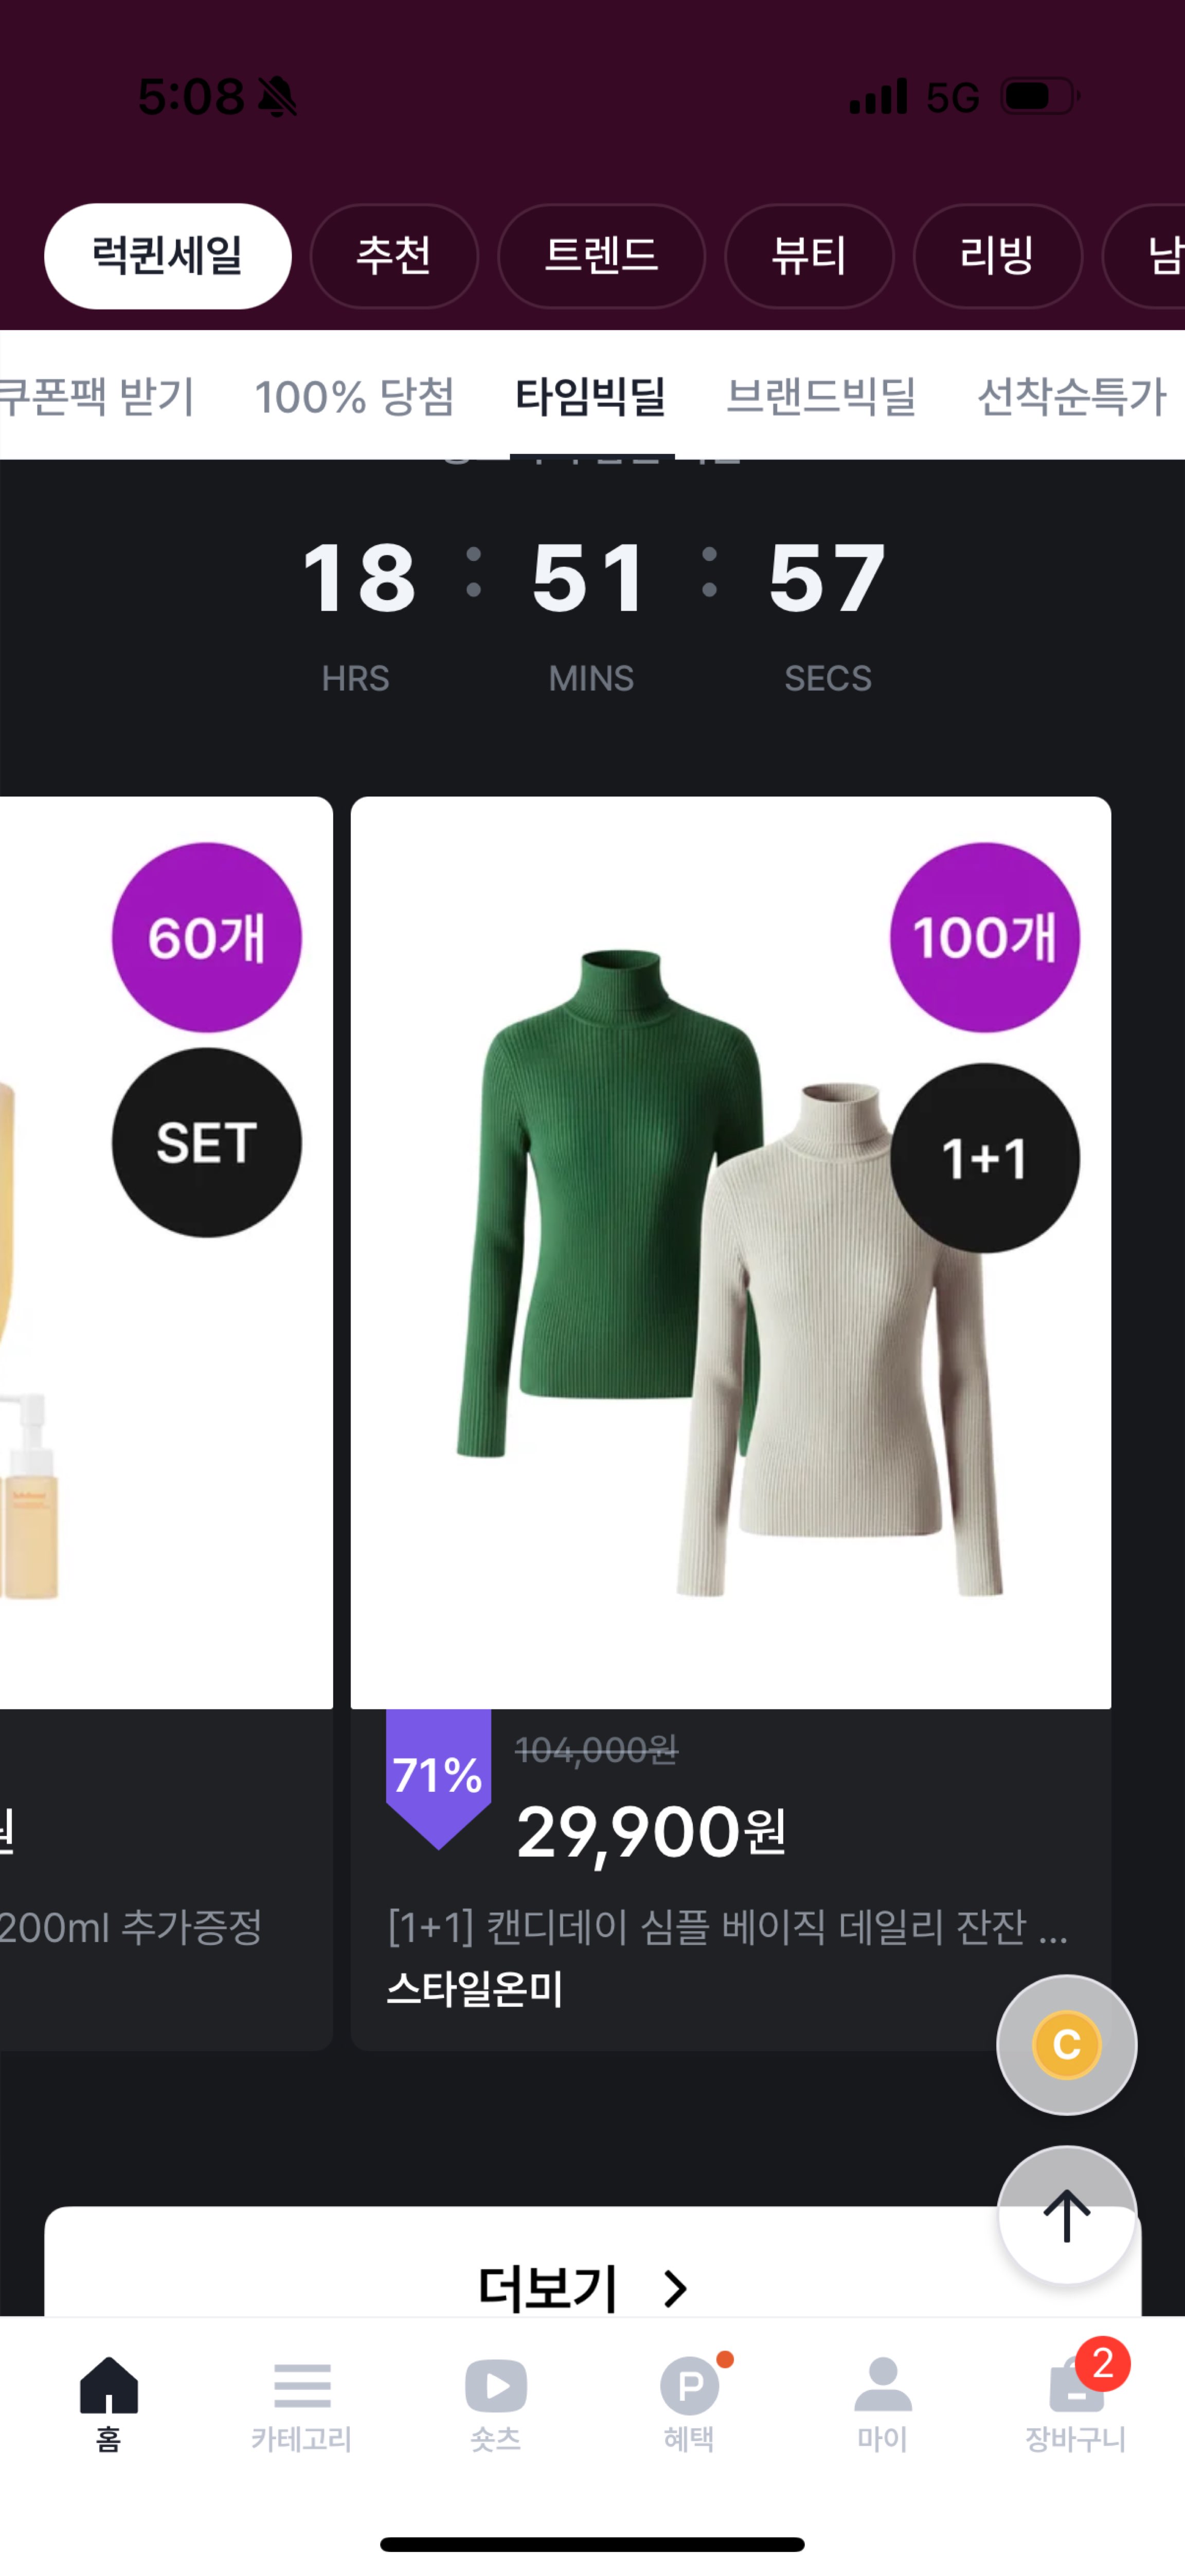Open the turtleneck sweater product image
This screenshot has width=1185, height=2576.
[731, 1252]
